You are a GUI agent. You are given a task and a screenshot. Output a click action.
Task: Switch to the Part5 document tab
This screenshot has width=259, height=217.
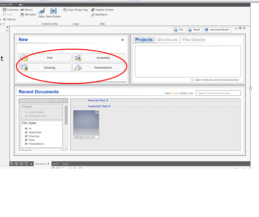65,164
